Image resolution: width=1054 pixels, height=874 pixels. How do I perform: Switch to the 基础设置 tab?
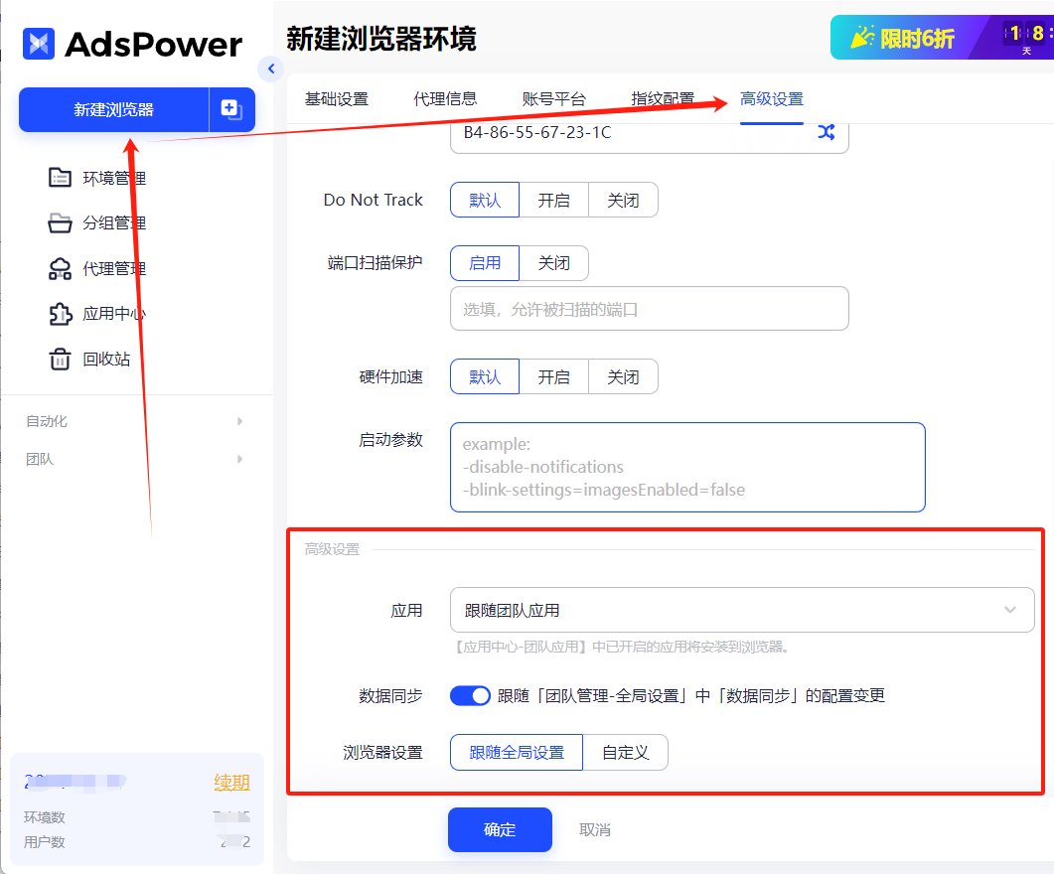(335, 98)
